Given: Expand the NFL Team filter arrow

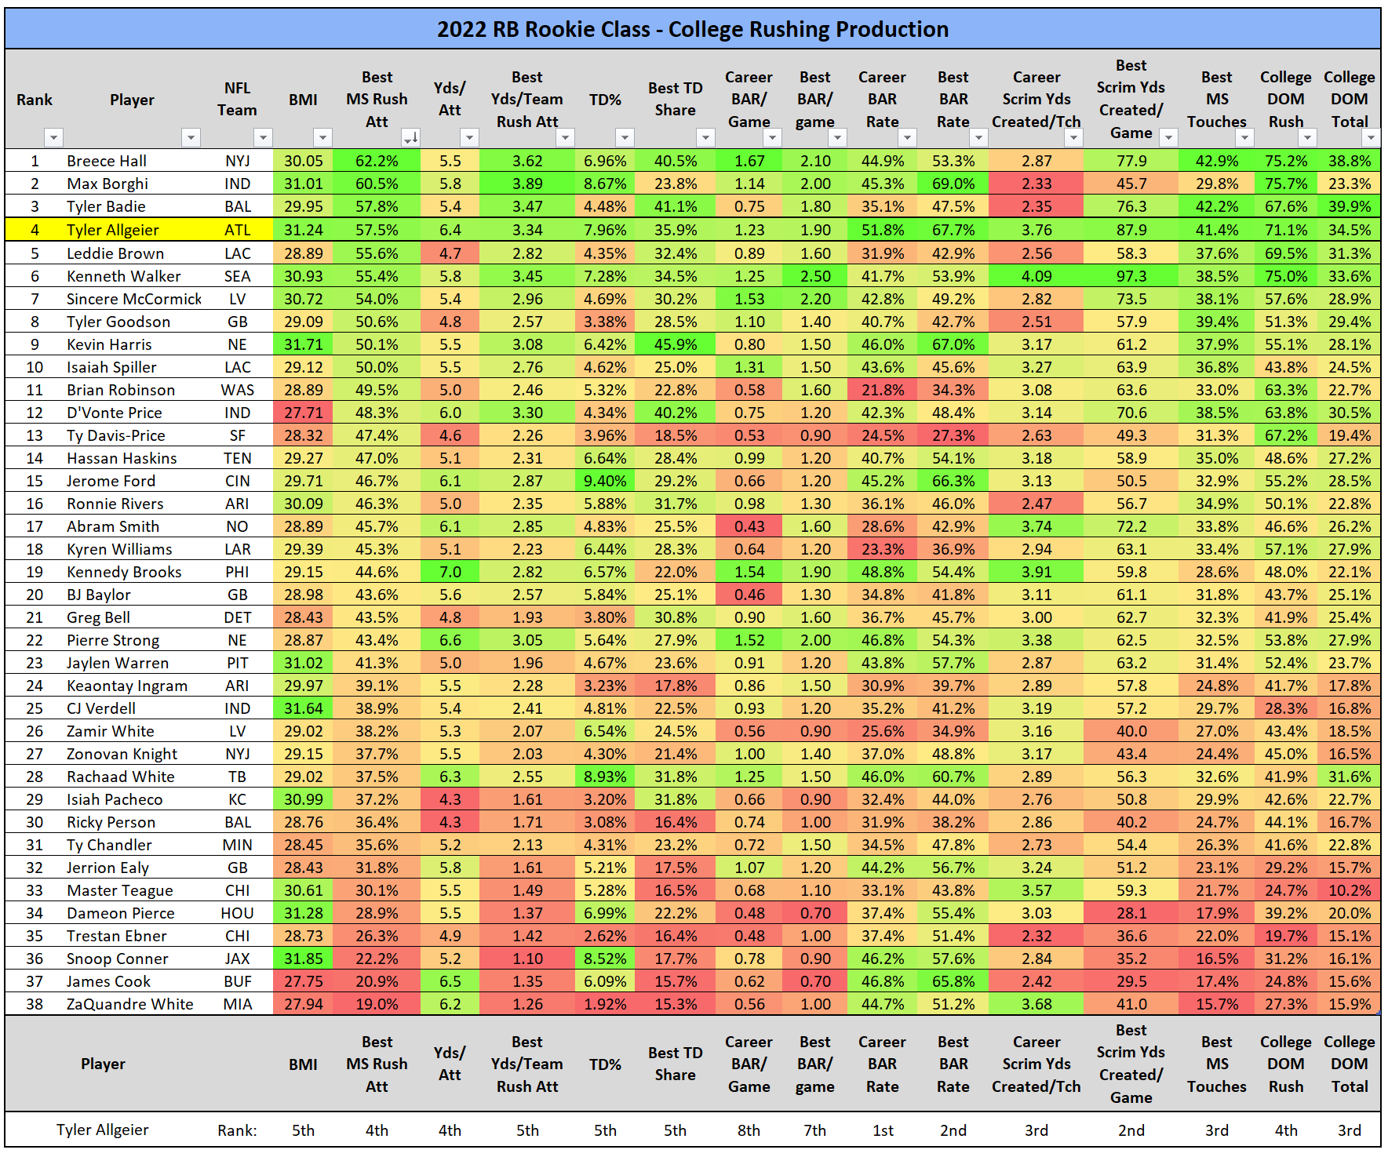Looking at the screenshot, I should click(263, 138).
